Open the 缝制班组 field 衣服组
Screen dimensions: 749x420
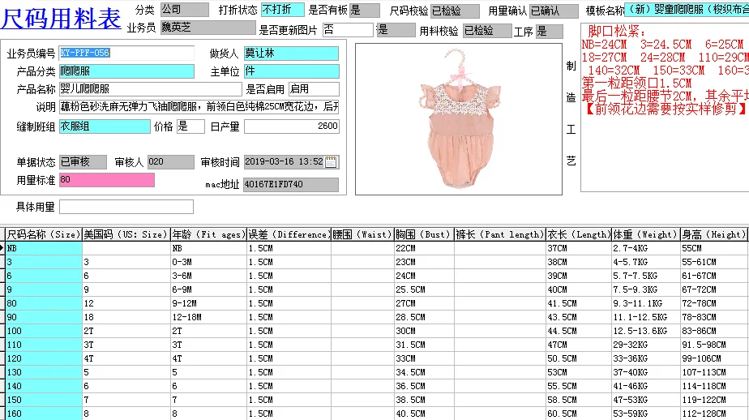coord(105,126)
